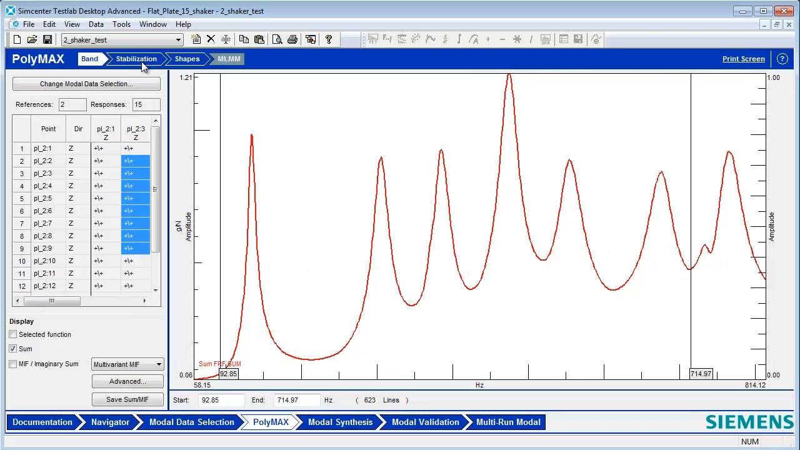The width and height of the screenshot is (800, 450).
Task: Open a project with the folder icon
Action: click(32, 39)
